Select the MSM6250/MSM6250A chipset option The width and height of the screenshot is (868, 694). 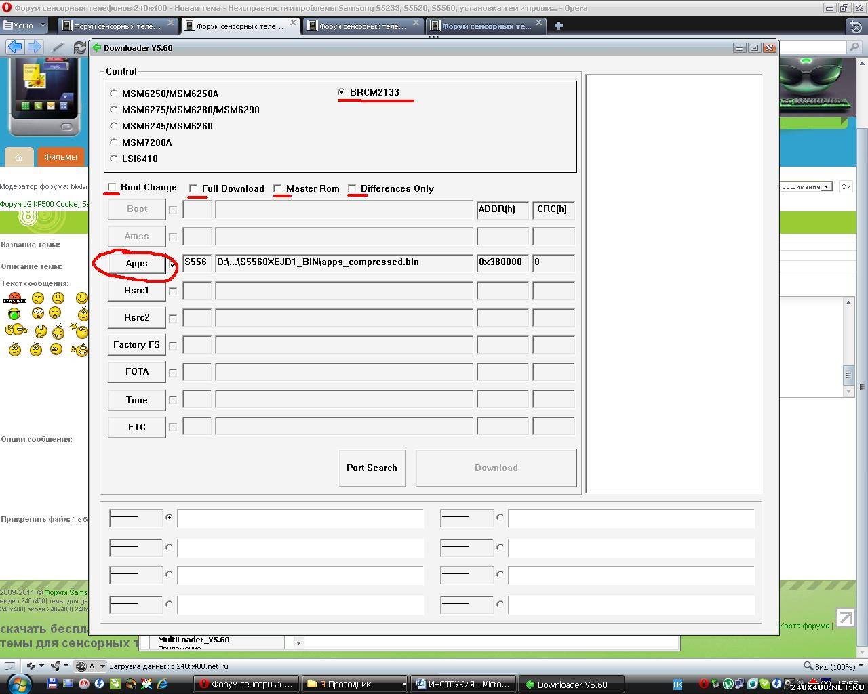click(114, 94)
